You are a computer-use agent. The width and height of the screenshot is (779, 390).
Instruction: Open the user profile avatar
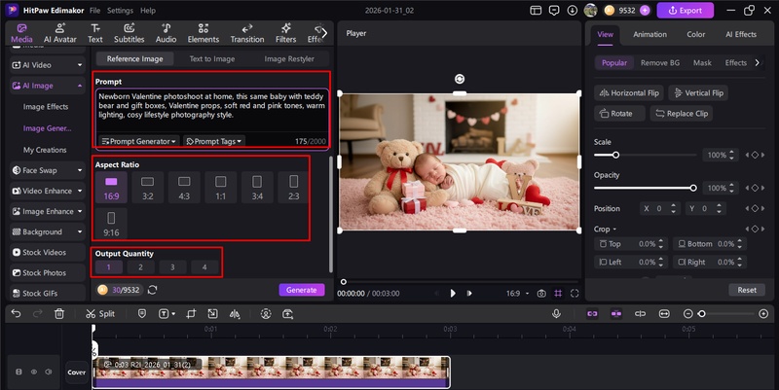point(590,11)
